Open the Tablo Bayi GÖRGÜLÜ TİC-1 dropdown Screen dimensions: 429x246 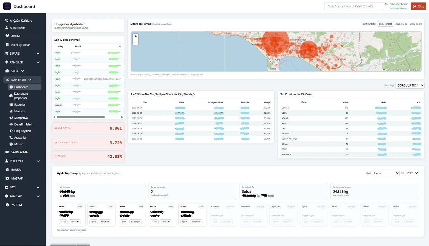(410, 85)
